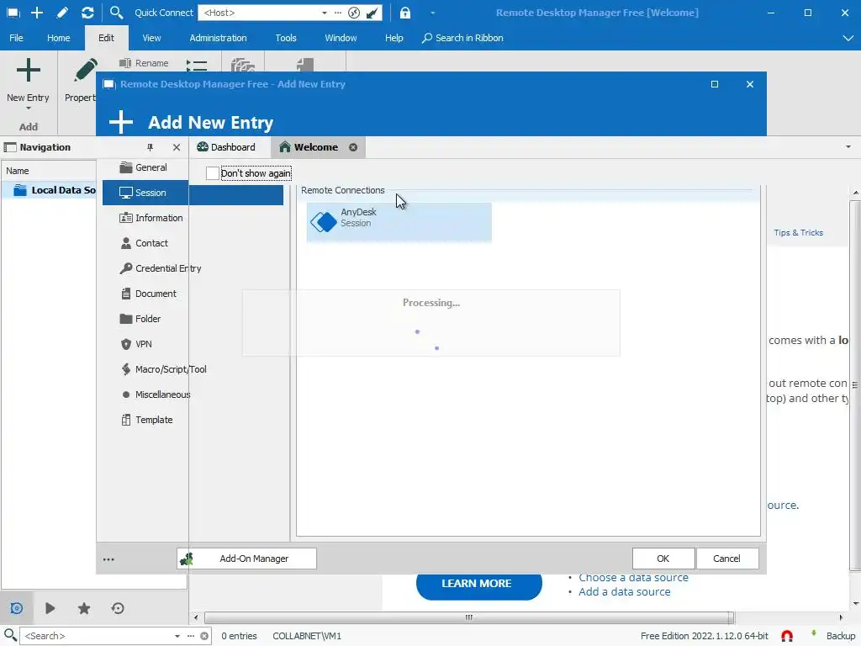Open Tips & Tricks link

click(x=799, y=233)
